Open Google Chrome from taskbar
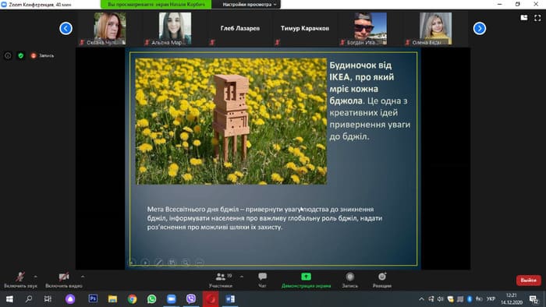The image size is (546, 307). (x=132, y=298)
